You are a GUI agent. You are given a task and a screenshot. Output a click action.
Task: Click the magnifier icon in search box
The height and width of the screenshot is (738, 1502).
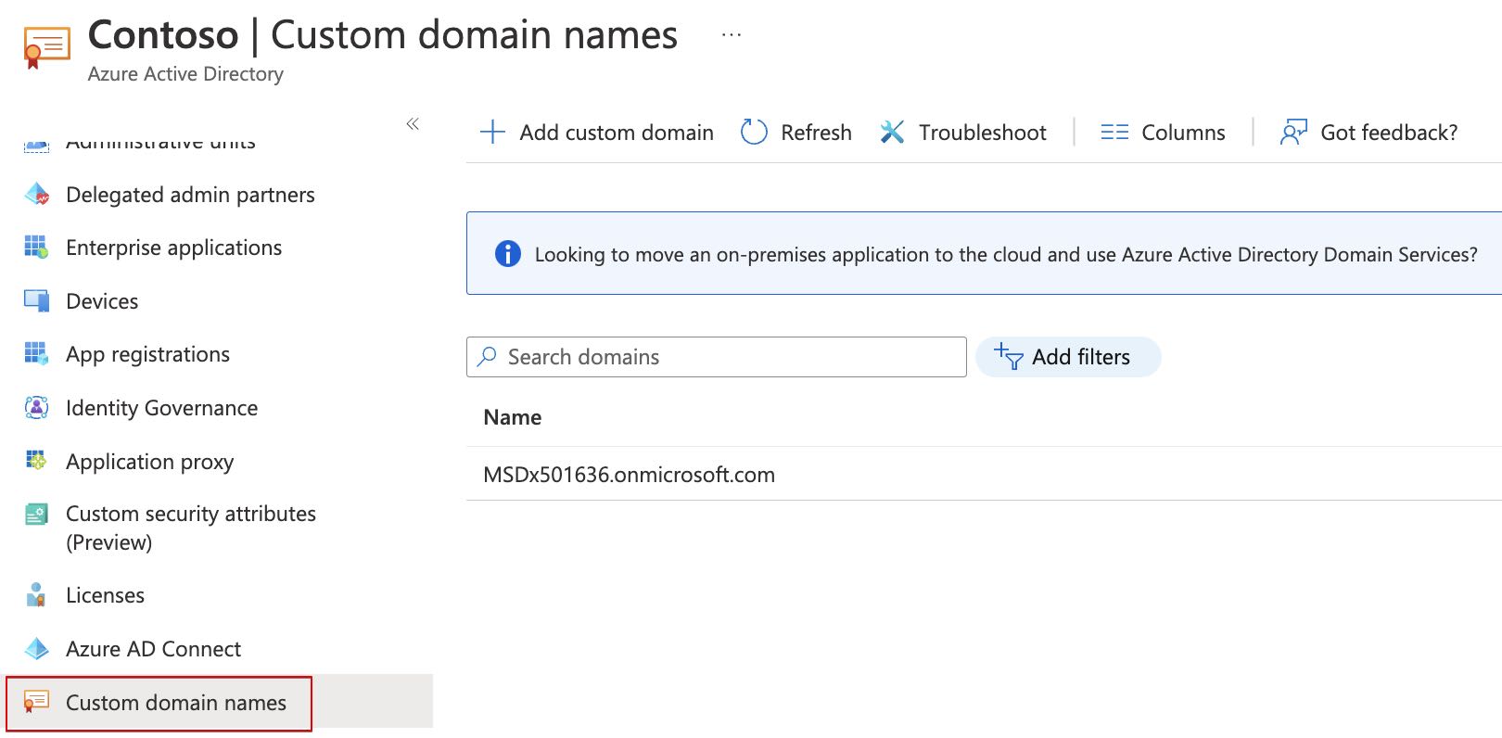(x=487, y=357)
